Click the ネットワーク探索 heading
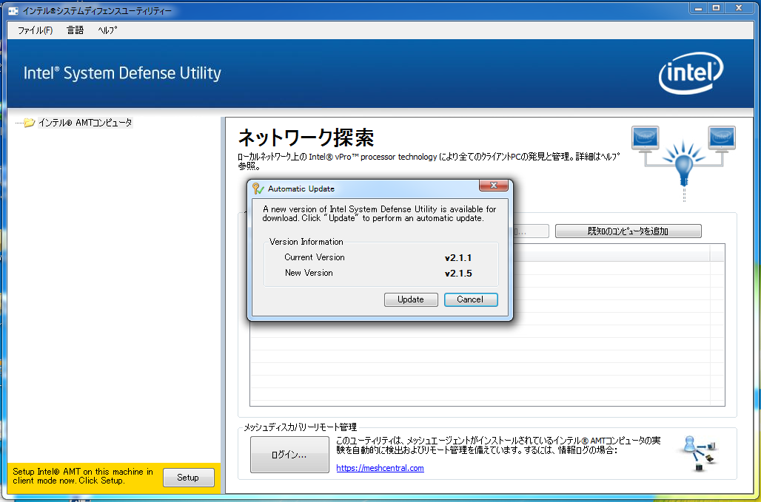Screen dimensions: 761x502 306,138
